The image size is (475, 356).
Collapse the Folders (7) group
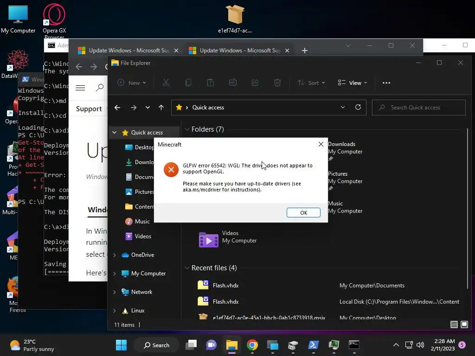click(187, 129)
